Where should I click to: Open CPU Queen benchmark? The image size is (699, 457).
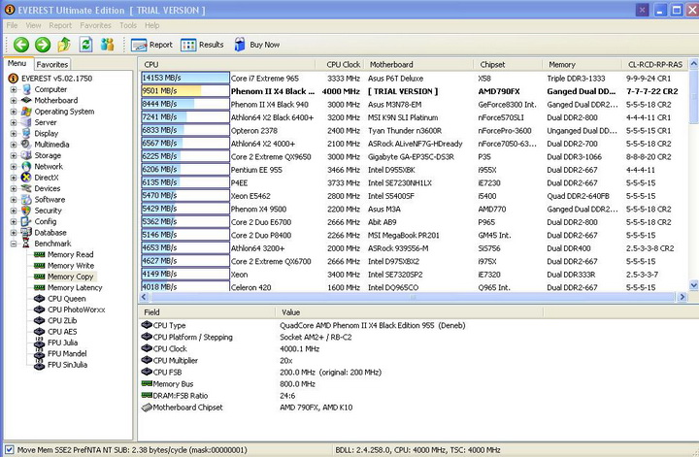click(x=66, y=299)
